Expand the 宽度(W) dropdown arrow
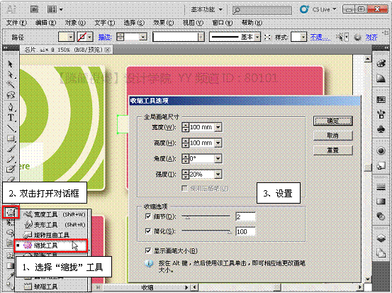Image resolution: width=392 pixels, height=293 pixels. tap(218, 128)
